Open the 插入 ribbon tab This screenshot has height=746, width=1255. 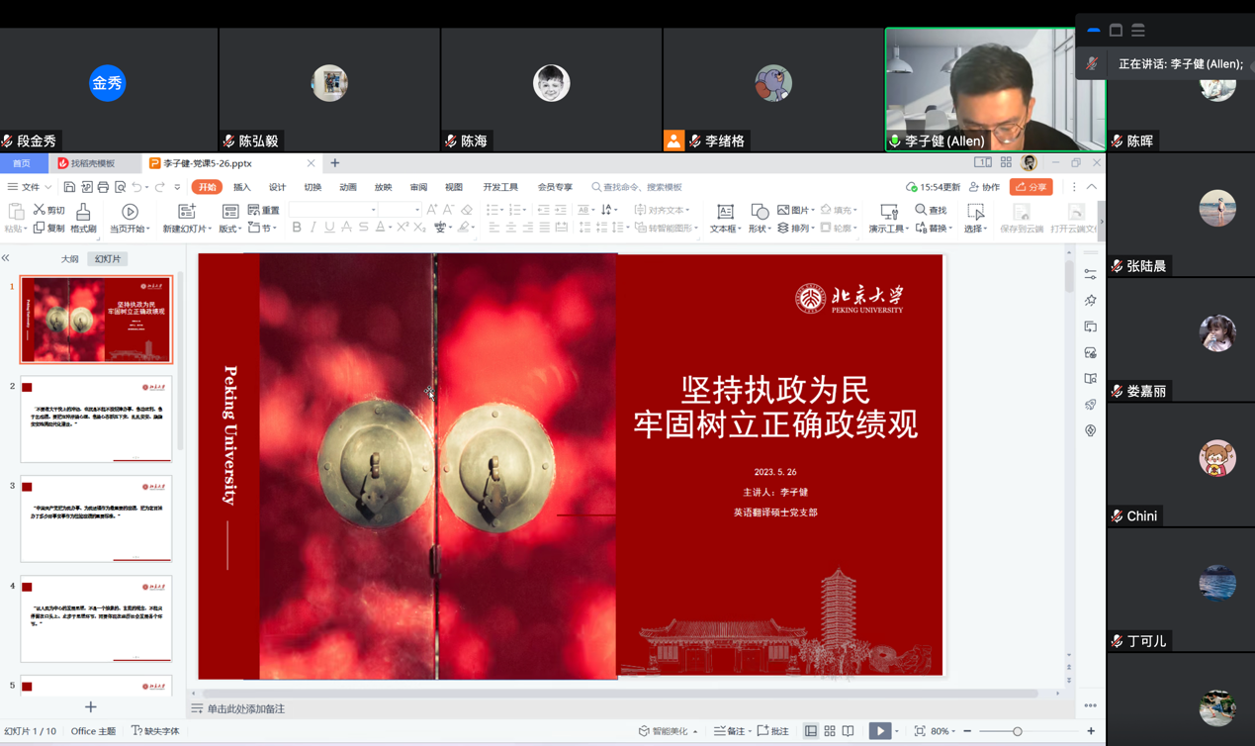[x=241, y=187]
